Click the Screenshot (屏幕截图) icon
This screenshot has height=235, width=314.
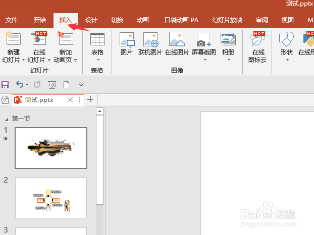point(204,40)
